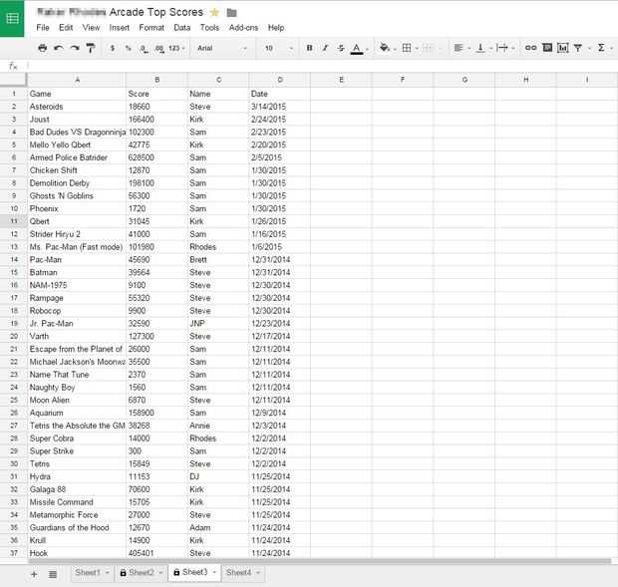
Task: Select the Asteroids cell
Action: (77, 107)
